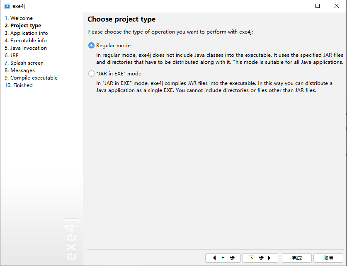The width and height of the screenshot is (347, 266).
Task: Select the Project type step
Action: point(23,26)
